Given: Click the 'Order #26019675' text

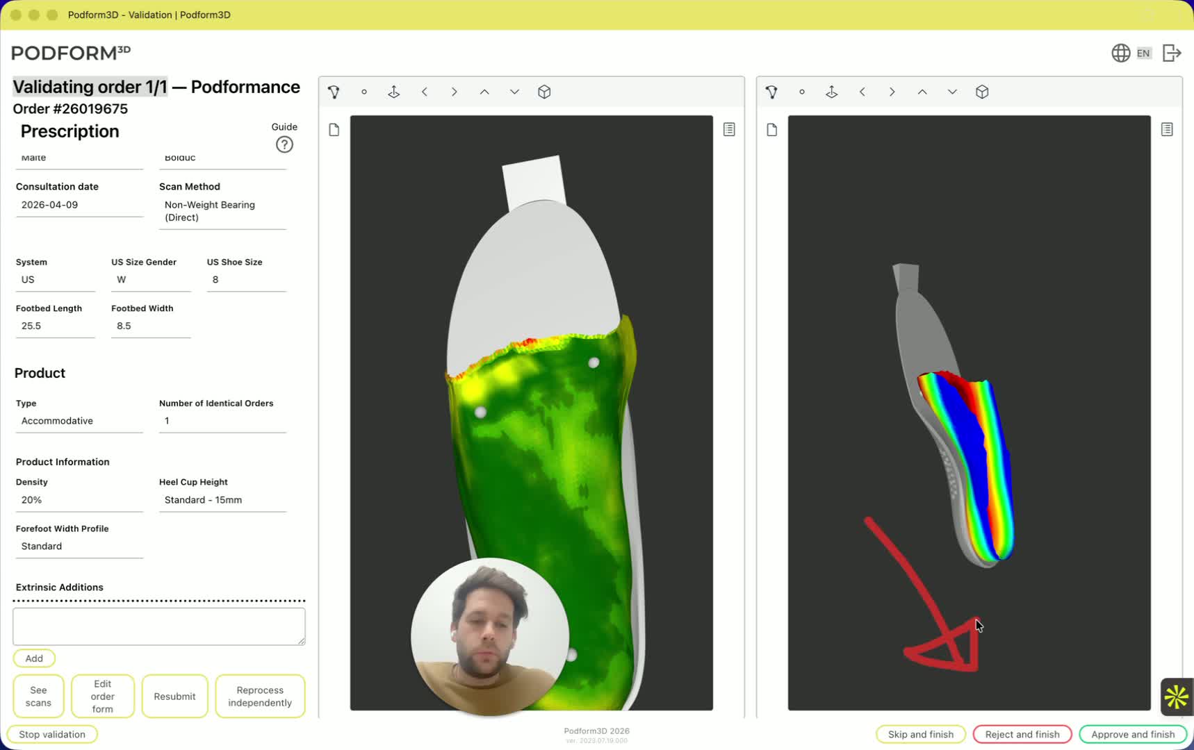Looking at the screenshot, I should [x=70, y=109].
